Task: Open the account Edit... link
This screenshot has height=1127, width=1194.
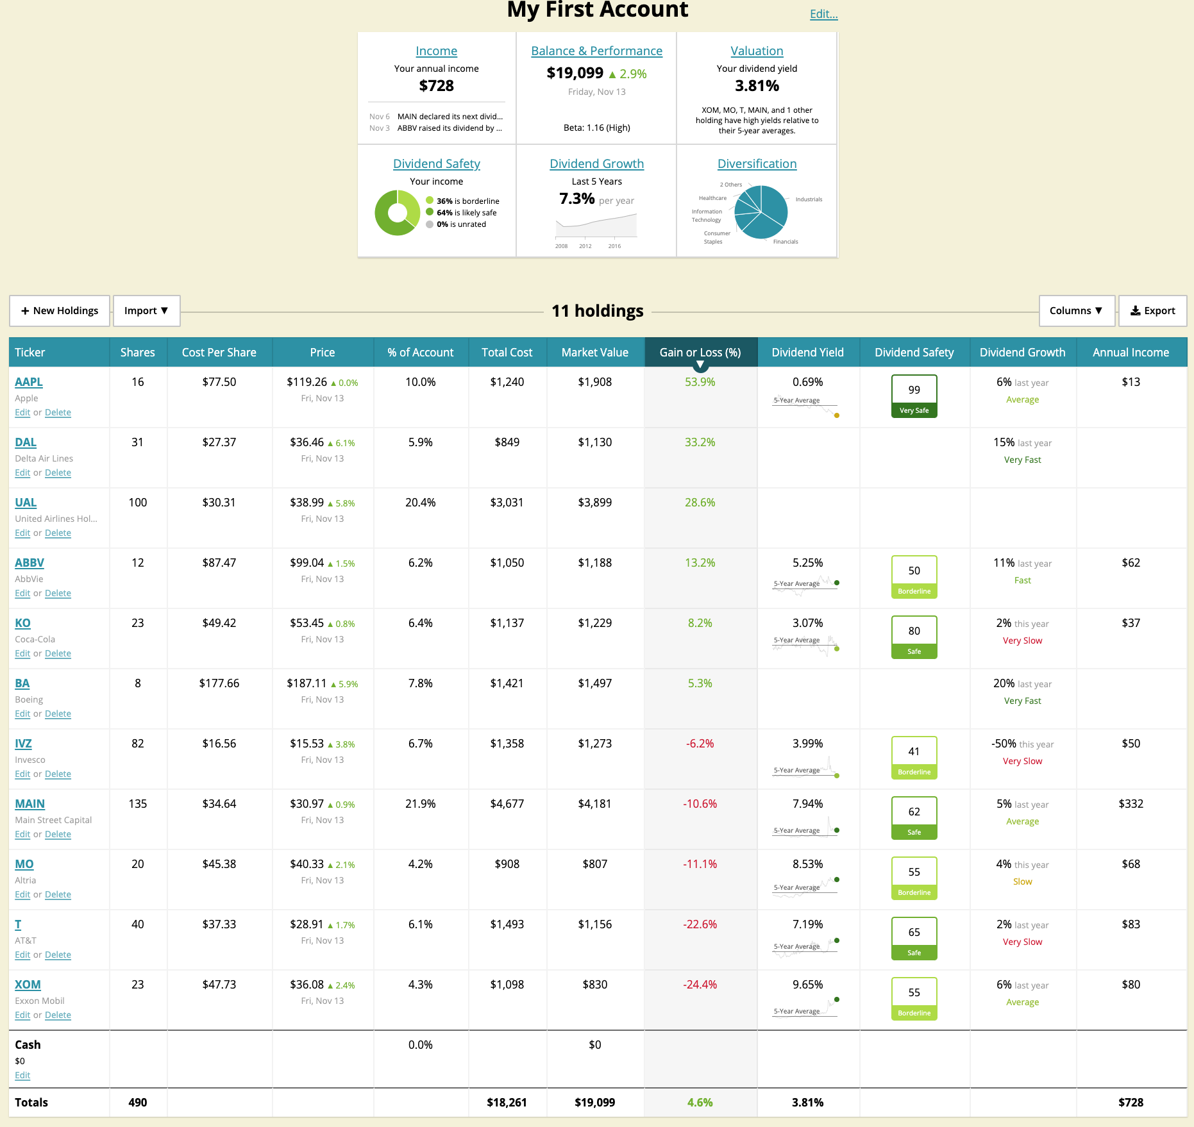Action: pos(824,14)
